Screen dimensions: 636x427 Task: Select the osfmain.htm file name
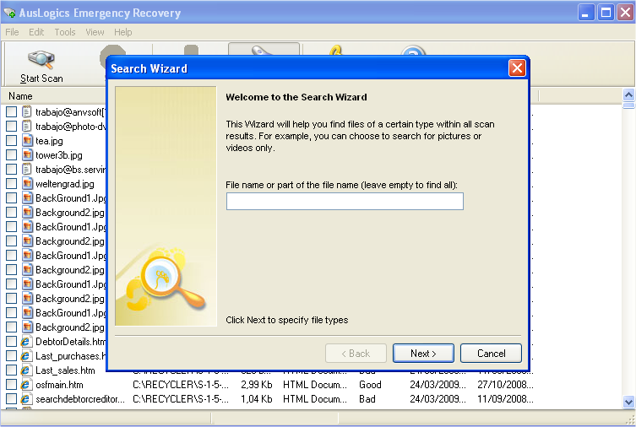[x=59, y=385]
